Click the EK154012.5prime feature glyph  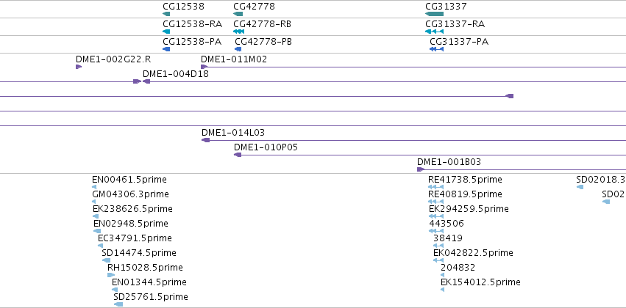click(x=442, y=290)
